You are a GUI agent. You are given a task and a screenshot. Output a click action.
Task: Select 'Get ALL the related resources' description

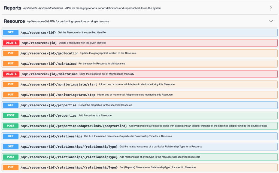pyautogui.click(x=128, y=136)
